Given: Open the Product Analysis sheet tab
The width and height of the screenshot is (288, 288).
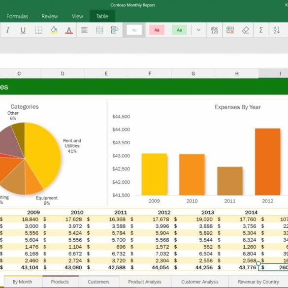Looking at the screenshot, I should (145, 282).
